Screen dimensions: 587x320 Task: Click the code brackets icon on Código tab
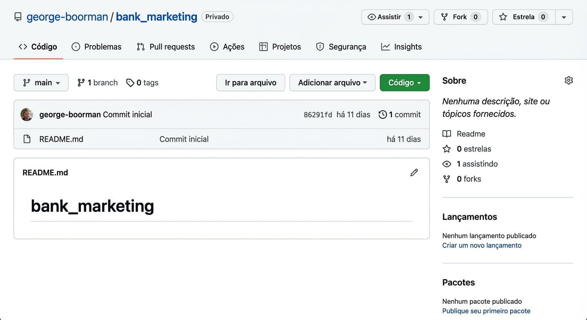click(x=23, y=47)
